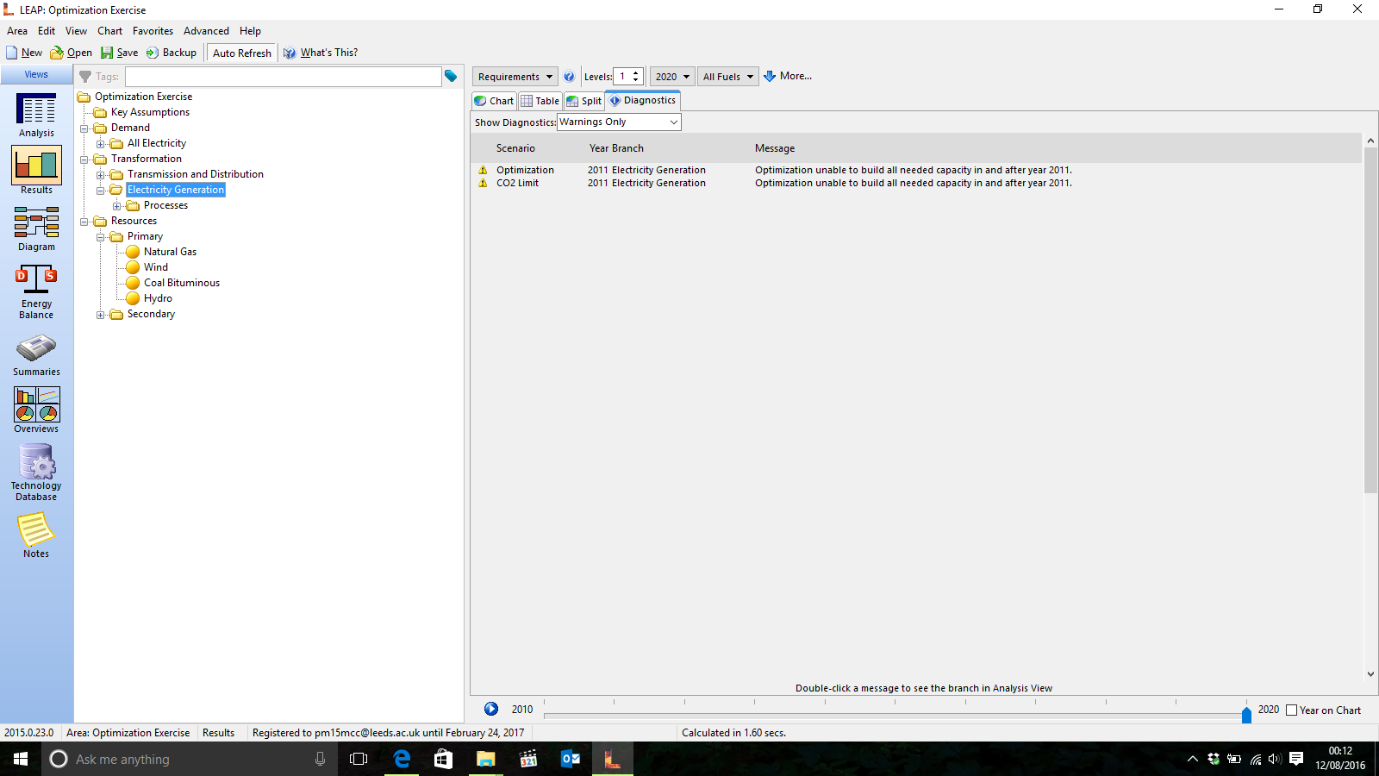The height and width of the screenshot is (776, 1379).
Task: Click the Cortana Ask me anything search box
Action: coord(190,759)
